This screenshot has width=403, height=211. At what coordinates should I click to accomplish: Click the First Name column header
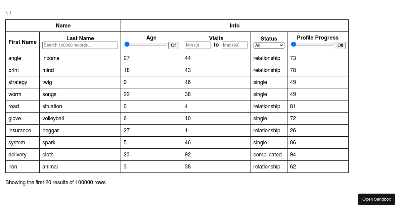[x=23, y=42]
